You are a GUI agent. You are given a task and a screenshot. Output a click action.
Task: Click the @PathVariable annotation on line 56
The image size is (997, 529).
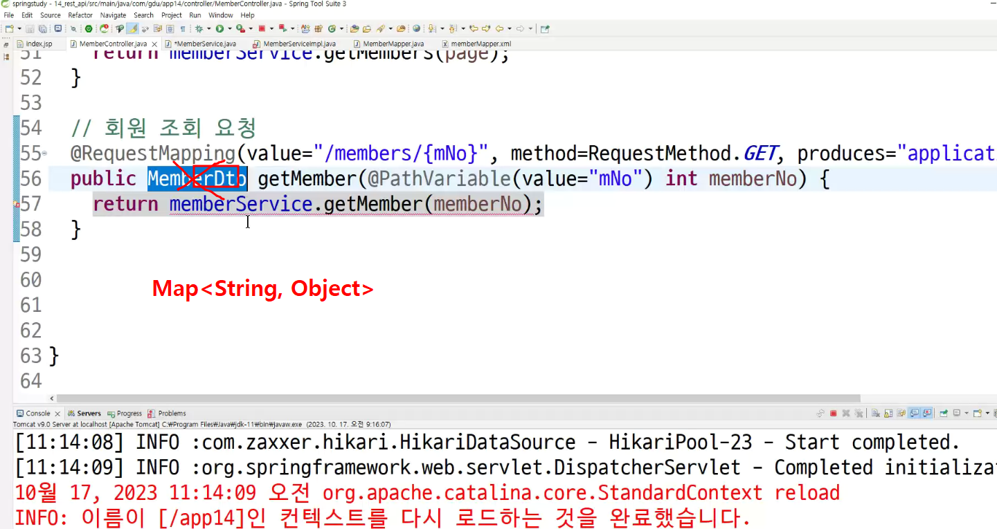[x=438, y=179]
